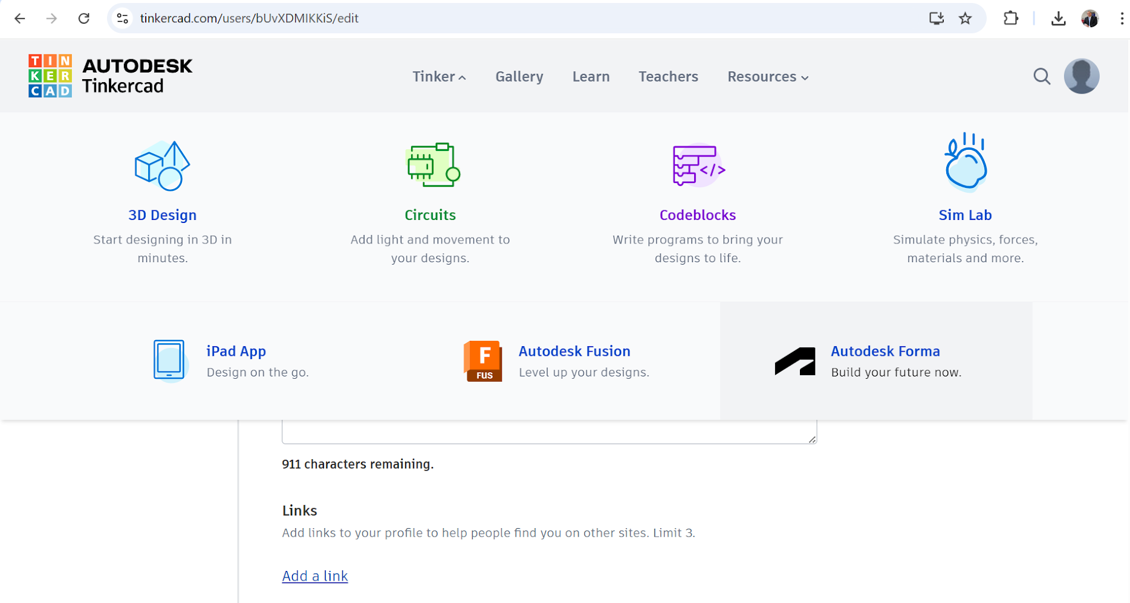The width and height of the screenshot is (1130, 603).
Task: Open the Gallery menu item
Action: pyautogui.click(x=519, y=77)
